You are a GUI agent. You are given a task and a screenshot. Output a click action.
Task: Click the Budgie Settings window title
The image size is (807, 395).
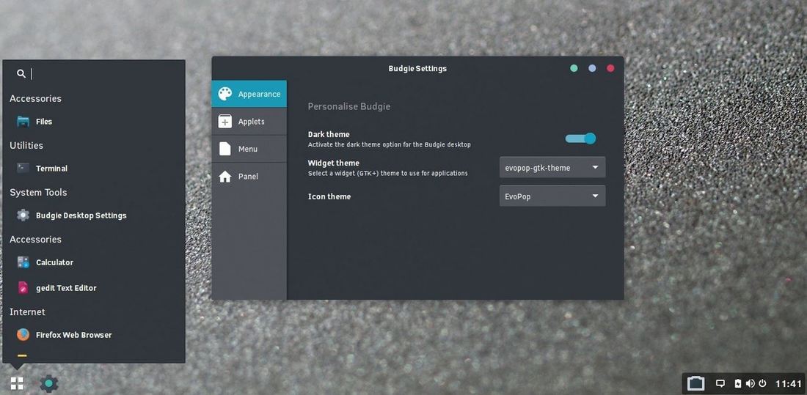coord(417,68)
